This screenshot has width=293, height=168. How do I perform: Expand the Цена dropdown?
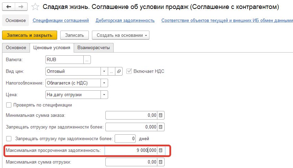[x=104, y=95]
